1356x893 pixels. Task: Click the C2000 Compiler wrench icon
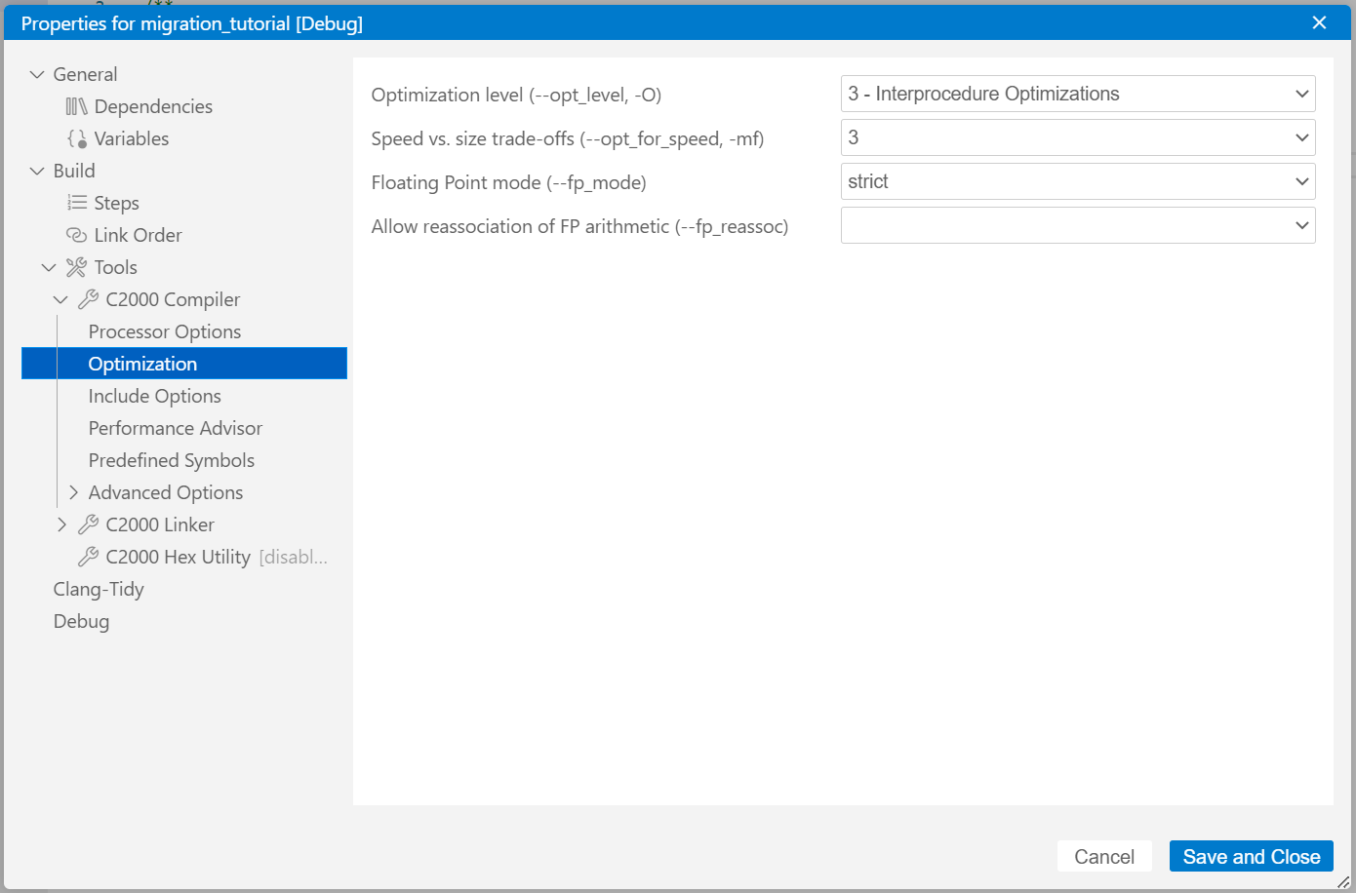pos(88,299)
